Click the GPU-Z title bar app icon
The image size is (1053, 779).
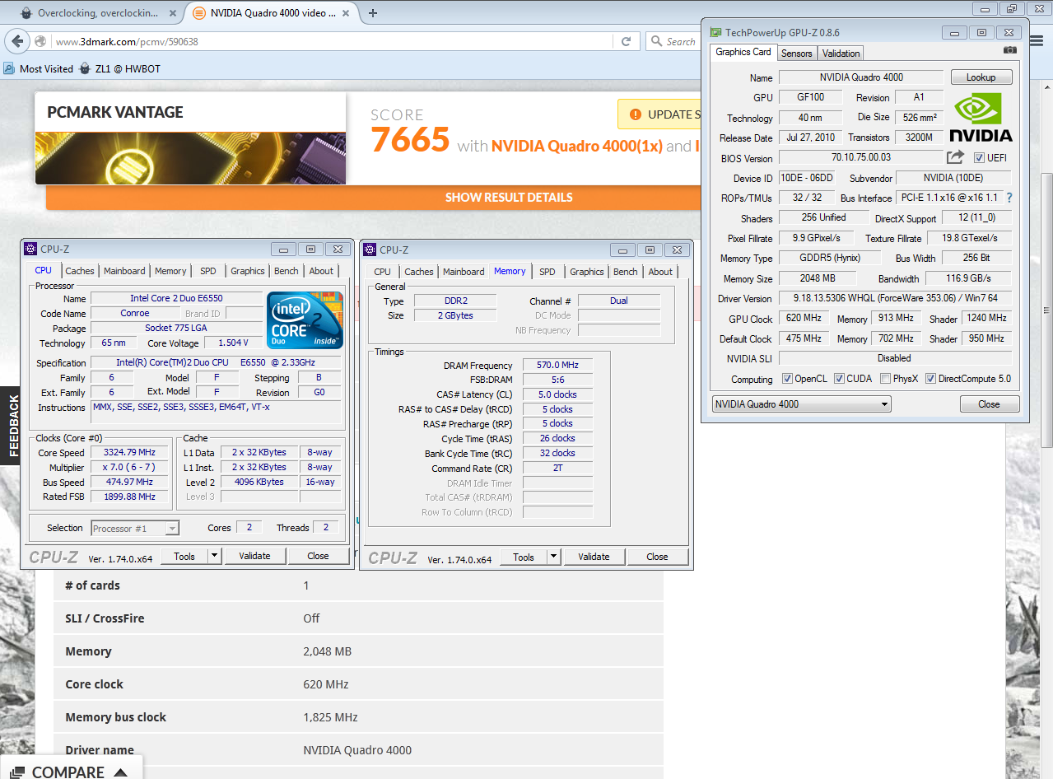[715, 32]
